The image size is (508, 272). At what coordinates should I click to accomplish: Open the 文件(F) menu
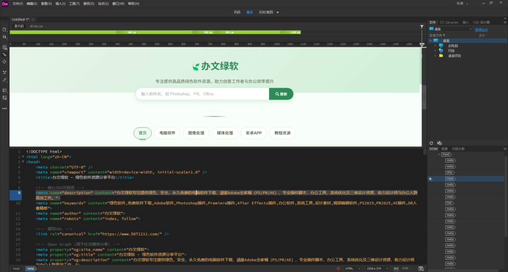(17, 3)
